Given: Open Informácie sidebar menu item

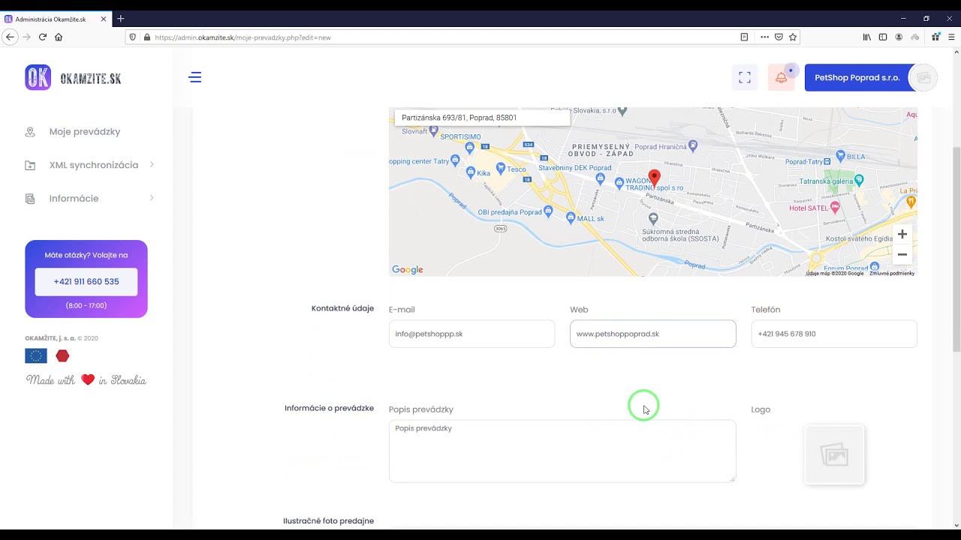Looking at the screenshot, I should tap(74, 199).
